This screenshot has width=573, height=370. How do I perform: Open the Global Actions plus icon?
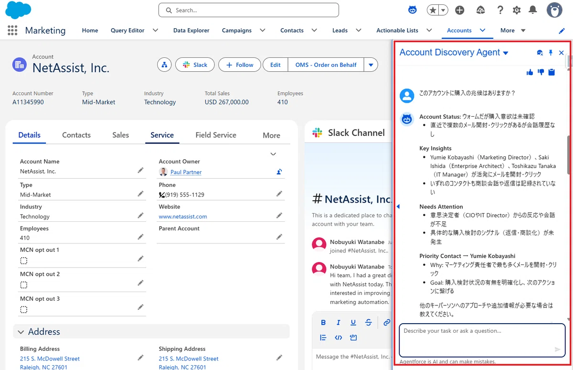pyautogui.click(x=460, y=10)
